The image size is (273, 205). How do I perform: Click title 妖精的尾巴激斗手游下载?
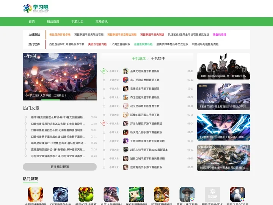pyautogui.click(x=145, y=115)
